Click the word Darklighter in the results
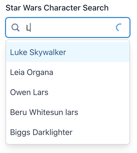137x153 pixels. pyautogui.click(x=52, y=132)
